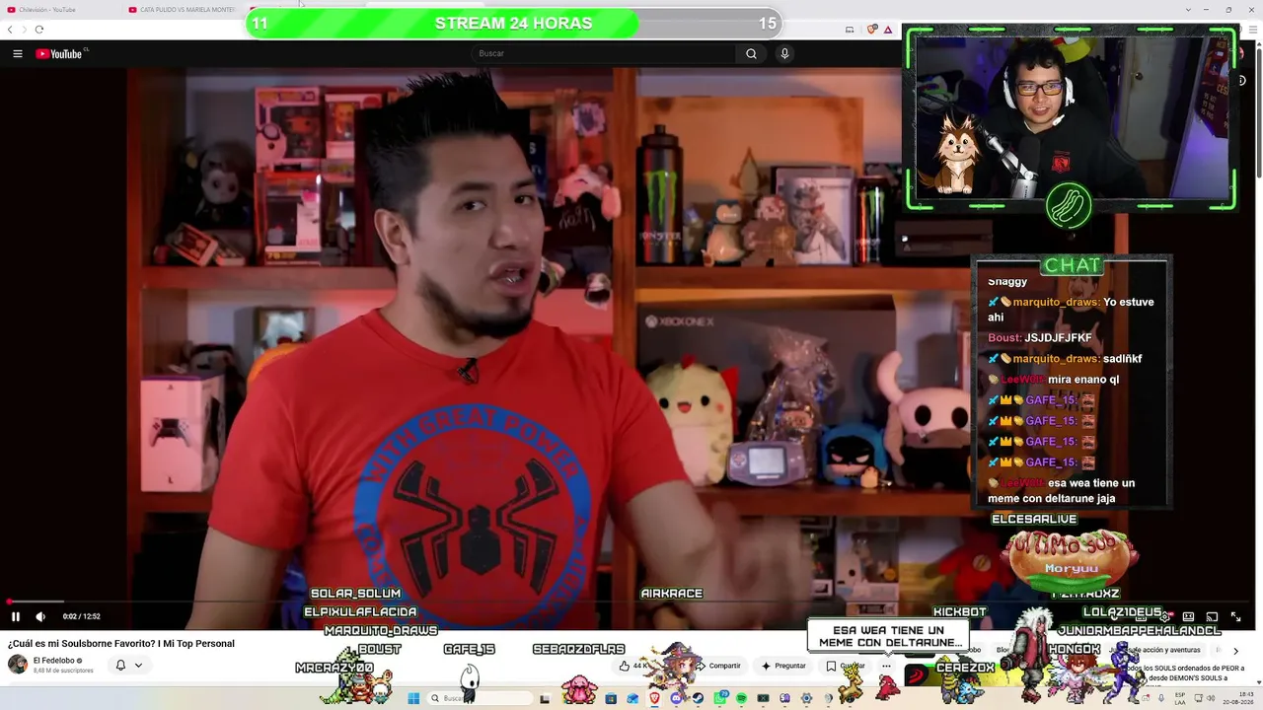The height and width of the screenshot is (710, 1263).
Task: Mute the video using the speaker icon
Action: pyautogui.click(x=40, y=617)
